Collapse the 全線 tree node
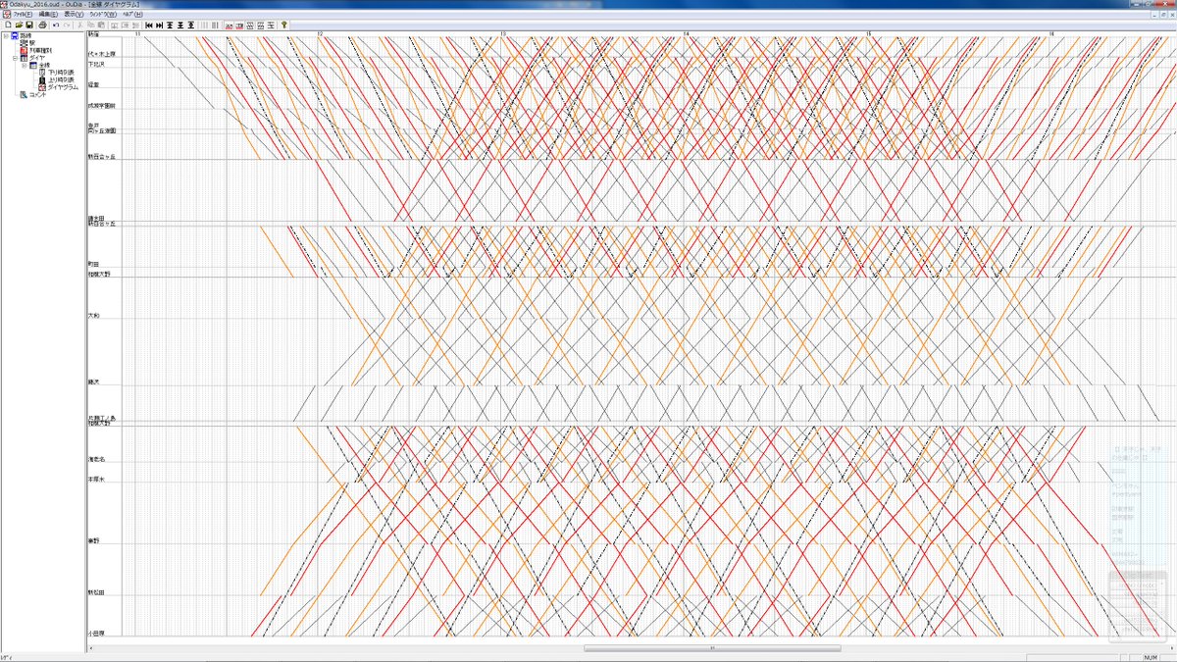The width and height of the screenshot is (1177, 662). (x=25, y=65)
